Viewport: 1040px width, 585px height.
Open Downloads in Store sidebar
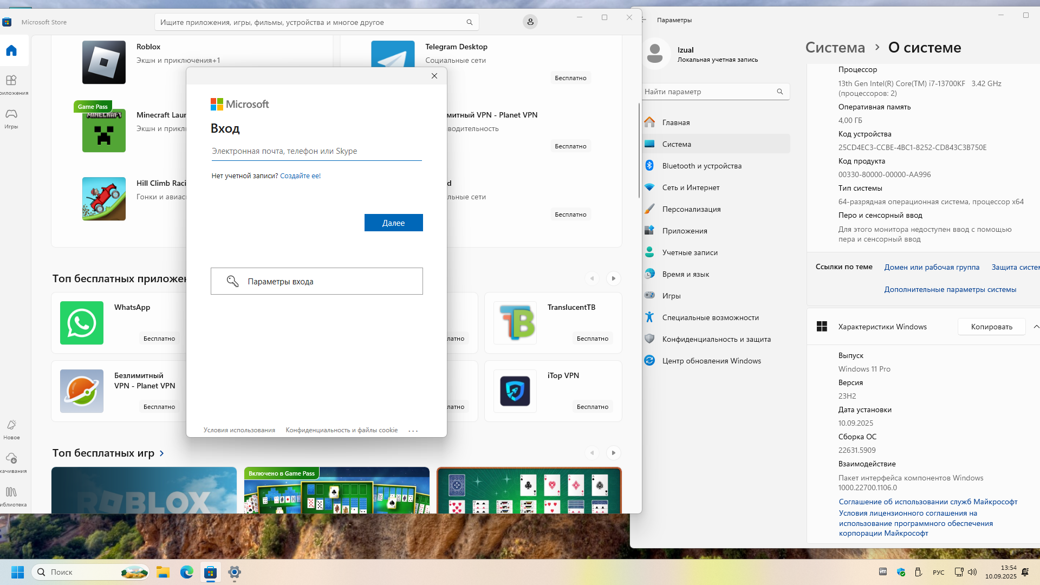(x=11, y=463)
